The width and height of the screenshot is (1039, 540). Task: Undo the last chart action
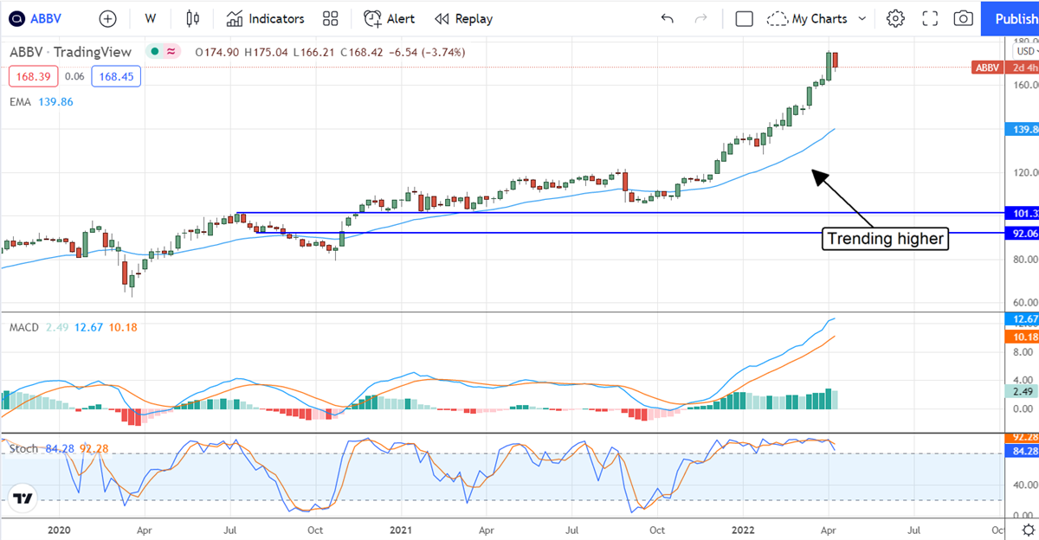point(667,18)
